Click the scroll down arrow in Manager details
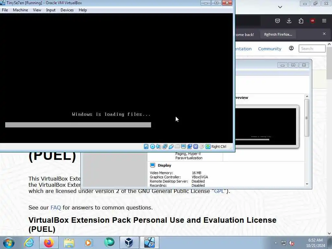This screenshot has height=249, width=332. pos(307,184)
